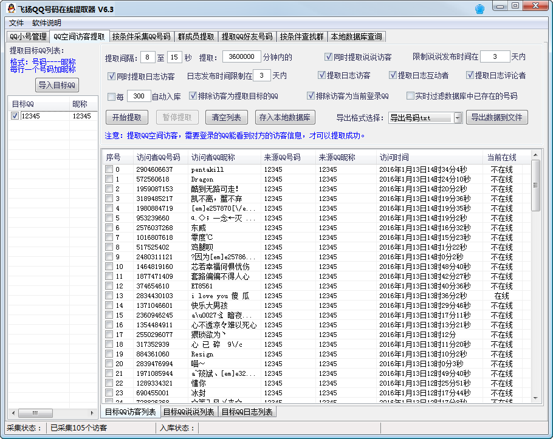553x439 pixels.
Task: Toggle 实时过滤数据库中已存在的号码 checkbox
Action: click(x=409, y=96)
